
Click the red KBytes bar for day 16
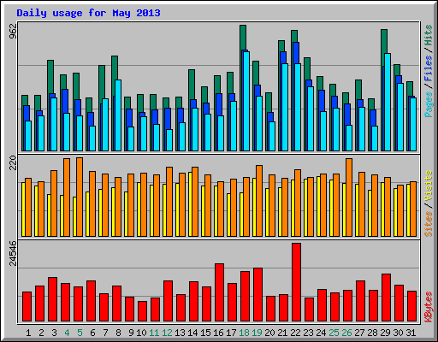tap(219, 292)
